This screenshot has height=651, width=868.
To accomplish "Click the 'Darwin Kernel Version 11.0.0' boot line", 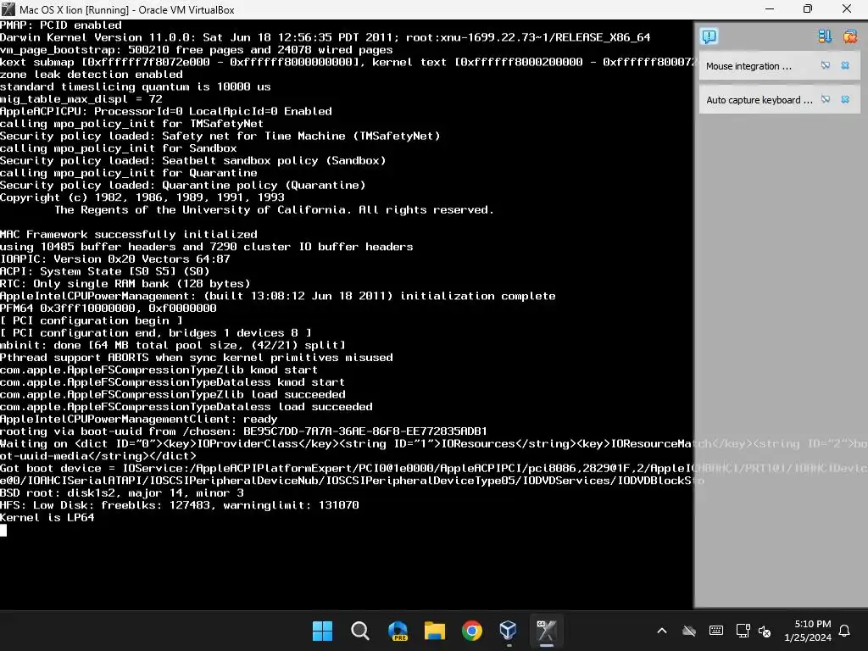I will 325,37.
